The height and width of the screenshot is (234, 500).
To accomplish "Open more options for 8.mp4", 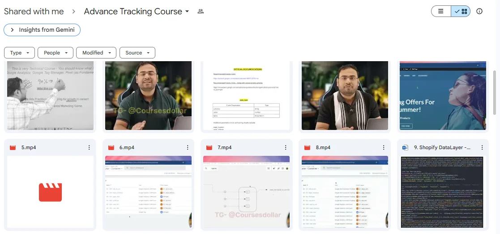I will [x=384, y=148].
